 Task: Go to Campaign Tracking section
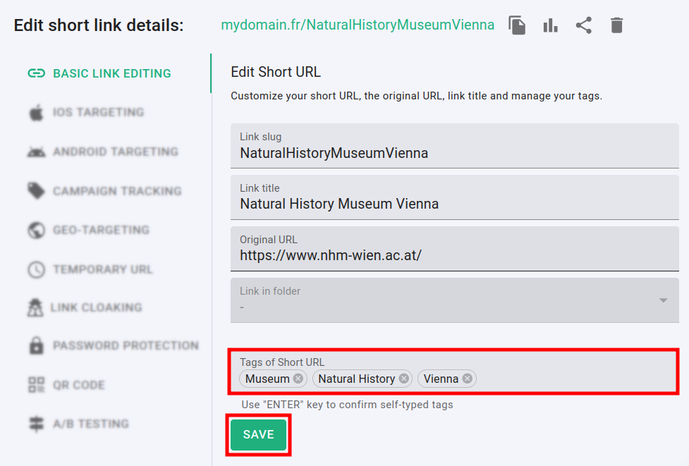point(117,191)
